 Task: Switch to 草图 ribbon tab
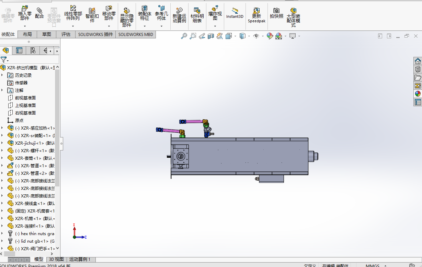point(47,34)
